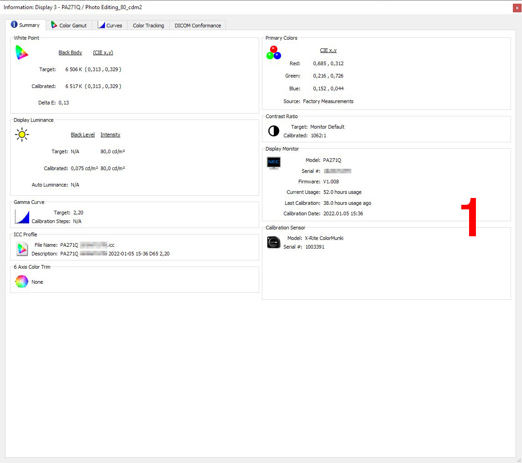This screenshot has width=522, height=463.
Task: Click the Primary Colors RGB spheres icon
Action: pos(274,52)
